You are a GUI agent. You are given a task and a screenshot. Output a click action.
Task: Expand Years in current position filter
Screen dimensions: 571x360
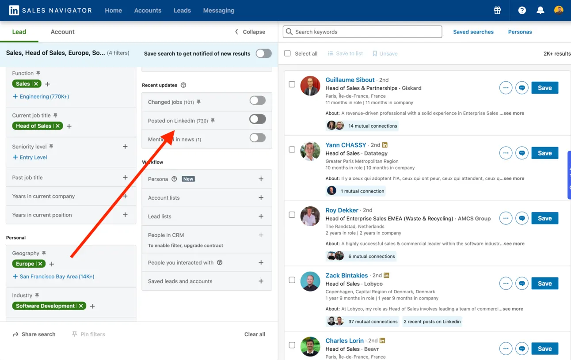pos(125,215)
